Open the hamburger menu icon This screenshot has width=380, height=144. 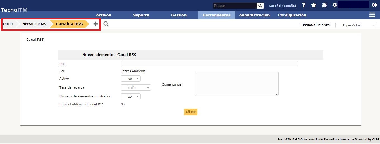click(372, 15)
